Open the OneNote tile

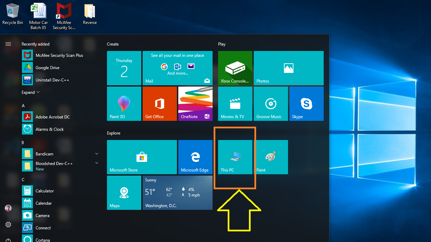195,104
